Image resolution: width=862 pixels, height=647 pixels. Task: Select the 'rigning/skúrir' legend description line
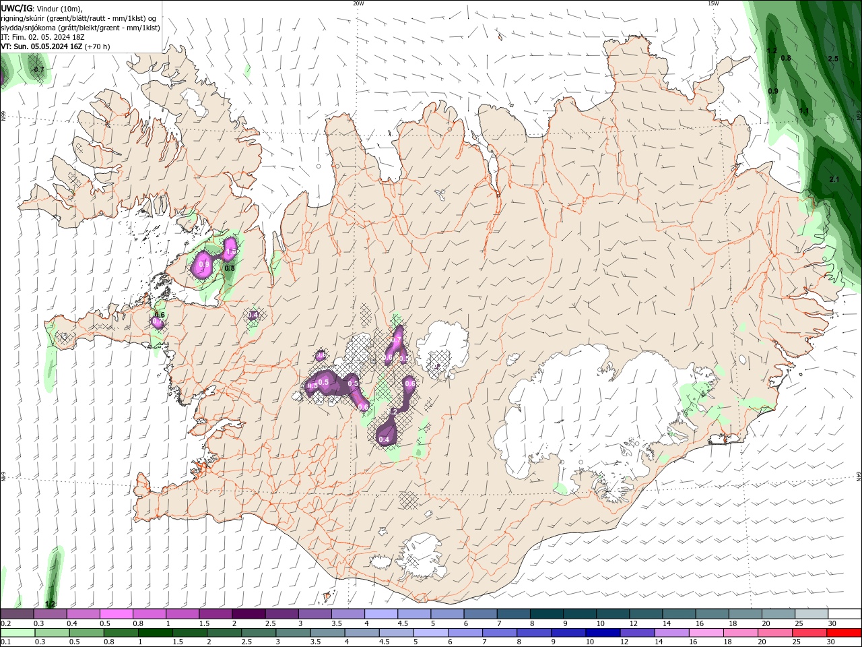[x=79, y=18]
